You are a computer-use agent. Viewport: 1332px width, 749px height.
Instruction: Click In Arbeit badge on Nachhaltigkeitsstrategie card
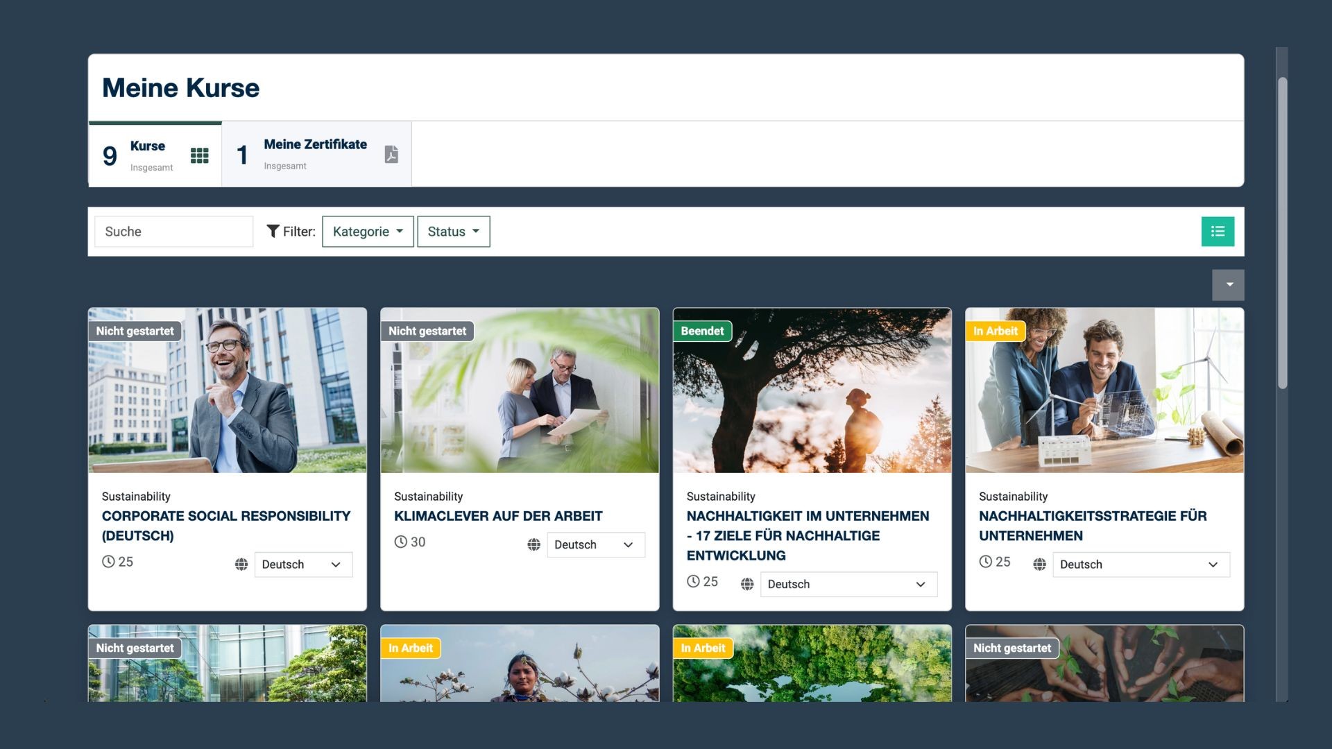[995, 332]
